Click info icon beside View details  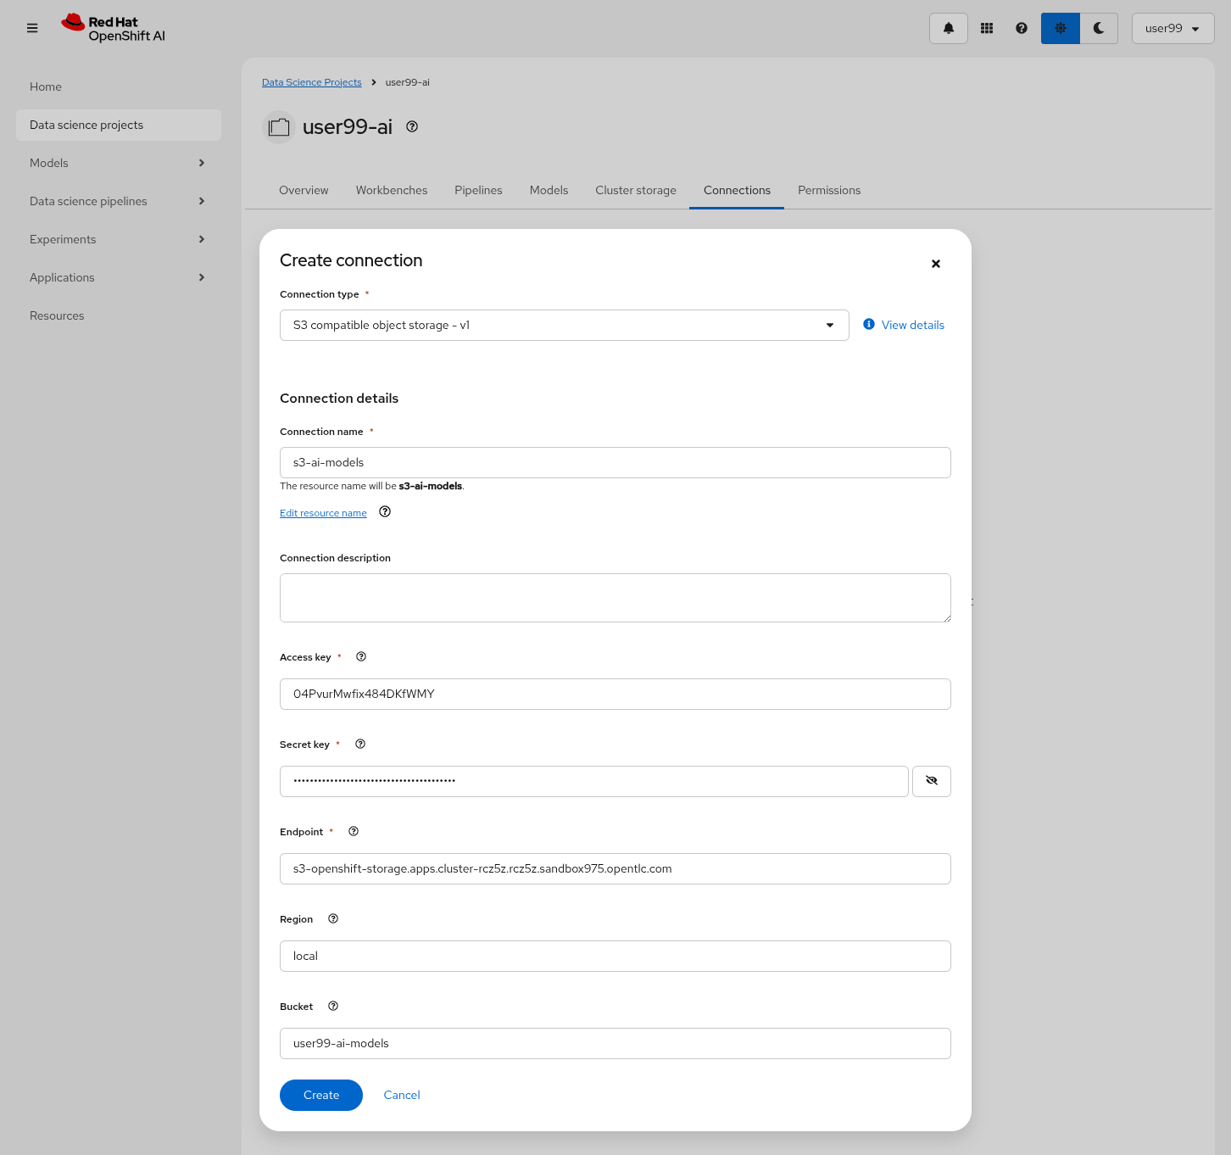(x=869, y=324)
